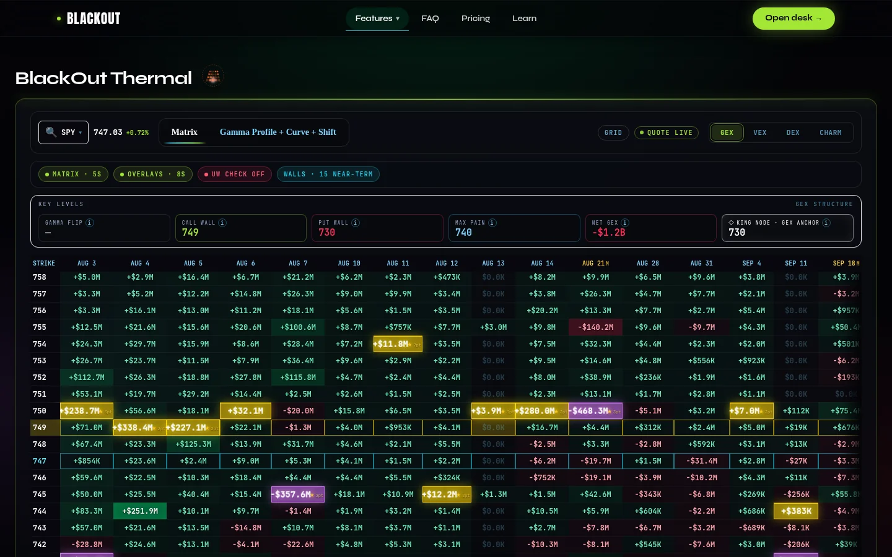Click the King Node GEX Anchor 730 card

click(x=787, y=228)
